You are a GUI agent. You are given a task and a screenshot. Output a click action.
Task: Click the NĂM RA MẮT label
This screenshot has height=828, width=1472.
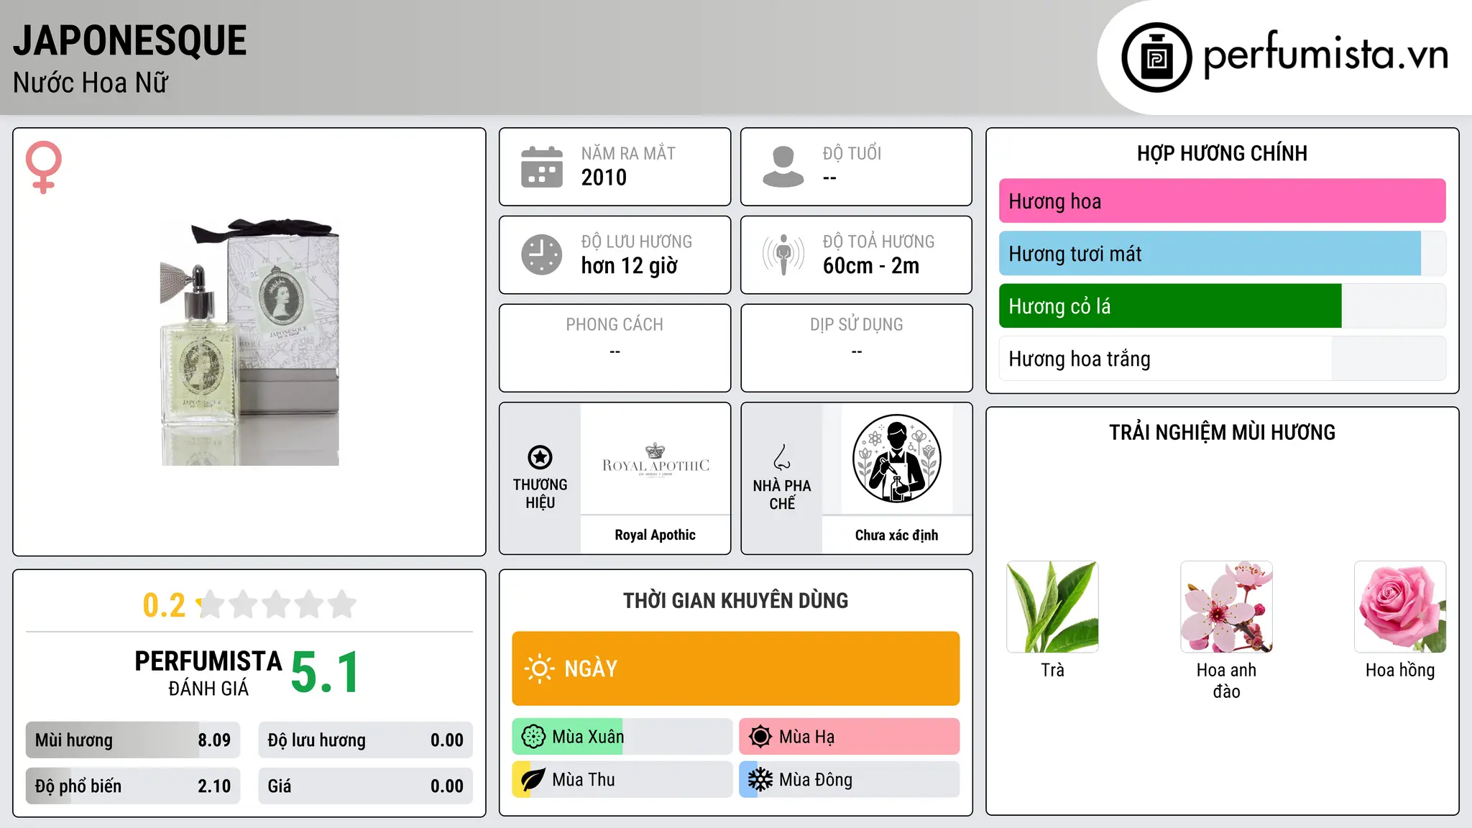pyautogui.click(x=628, y=153)
